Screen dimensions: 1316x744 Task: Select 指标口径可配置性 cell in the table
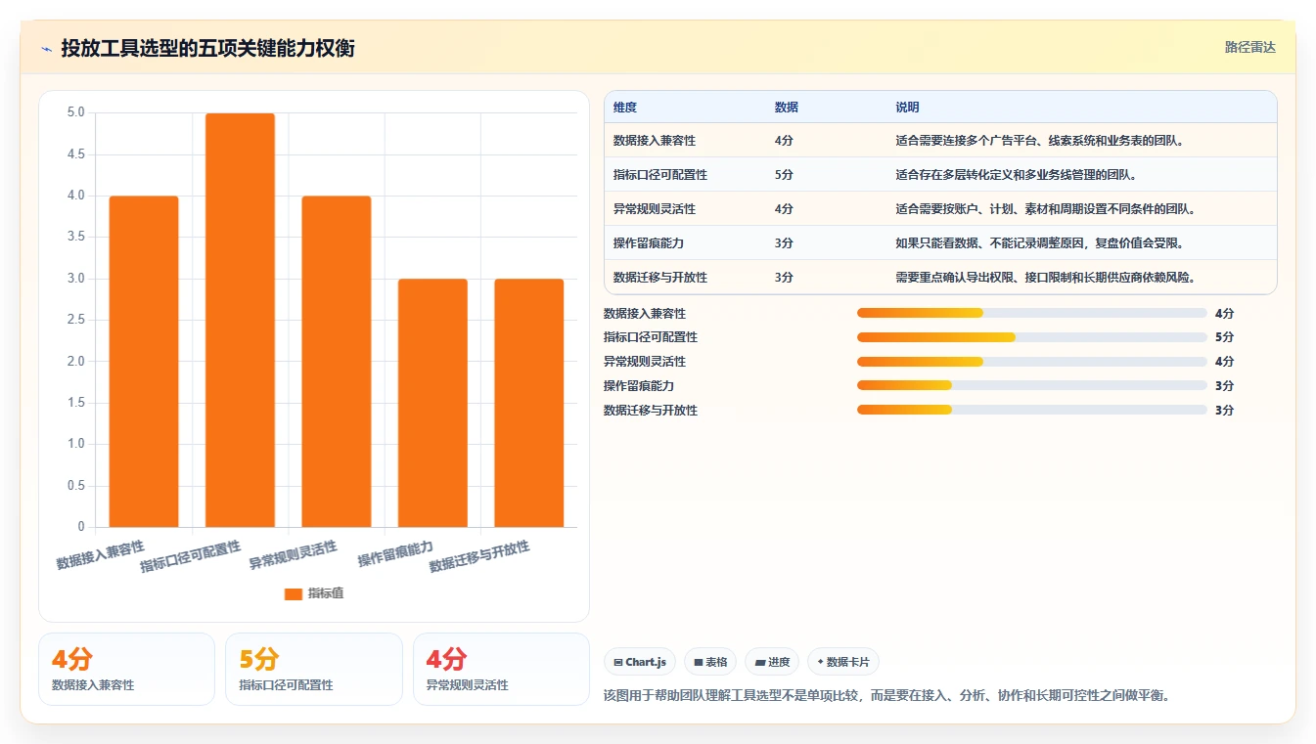(x=660, y=175)
